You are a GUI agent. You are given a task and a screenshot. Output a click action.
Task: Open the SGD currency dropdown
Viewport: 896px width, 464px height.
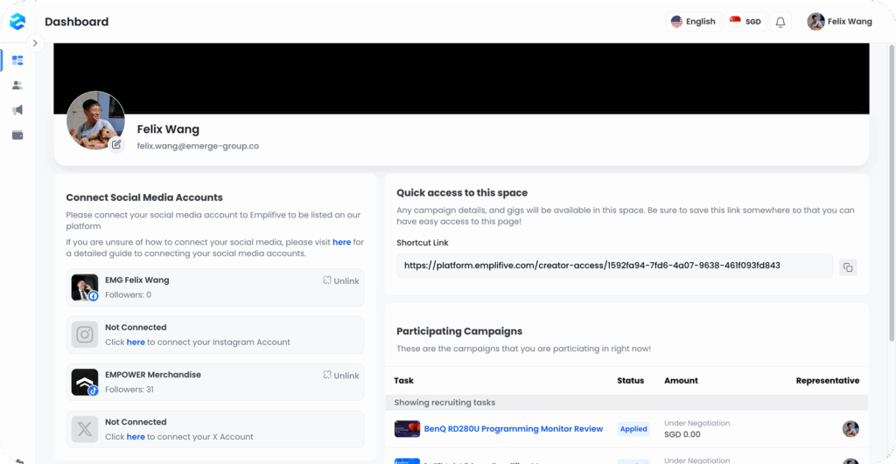(x=745, y=22)
